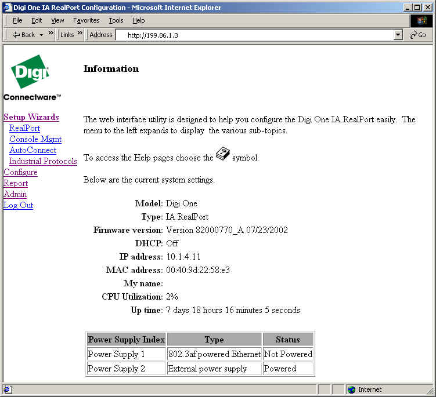Expand the Configure menu link
The height and width of the screenshot is (397, 436).
(x=20, y=172)
